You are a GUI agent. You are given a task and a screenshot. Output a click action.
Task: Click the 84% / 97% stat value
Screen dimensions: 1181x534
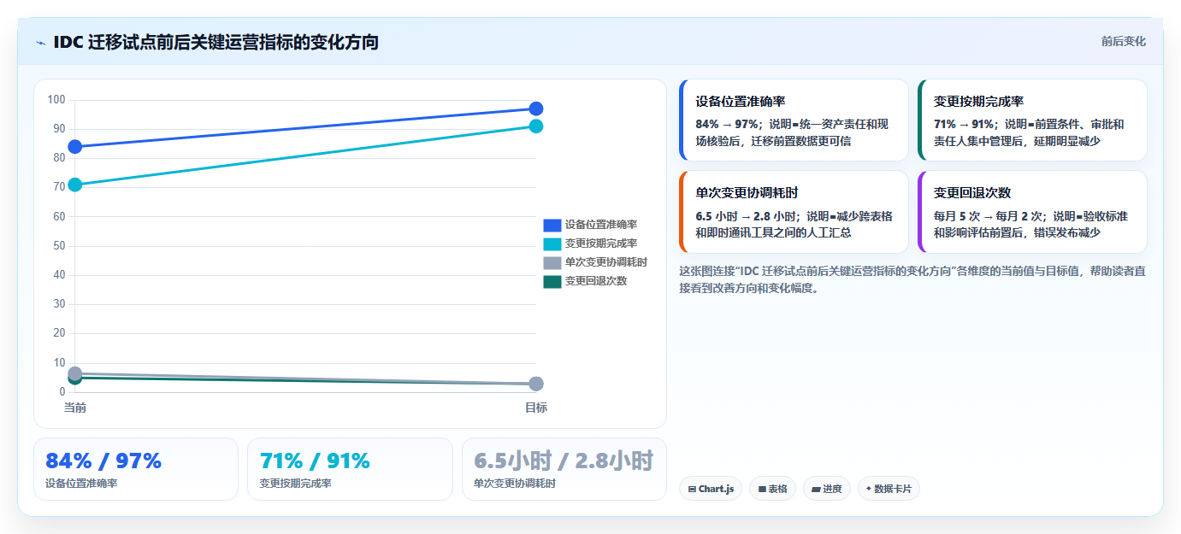pyautogui.click(x=103, y=461)
